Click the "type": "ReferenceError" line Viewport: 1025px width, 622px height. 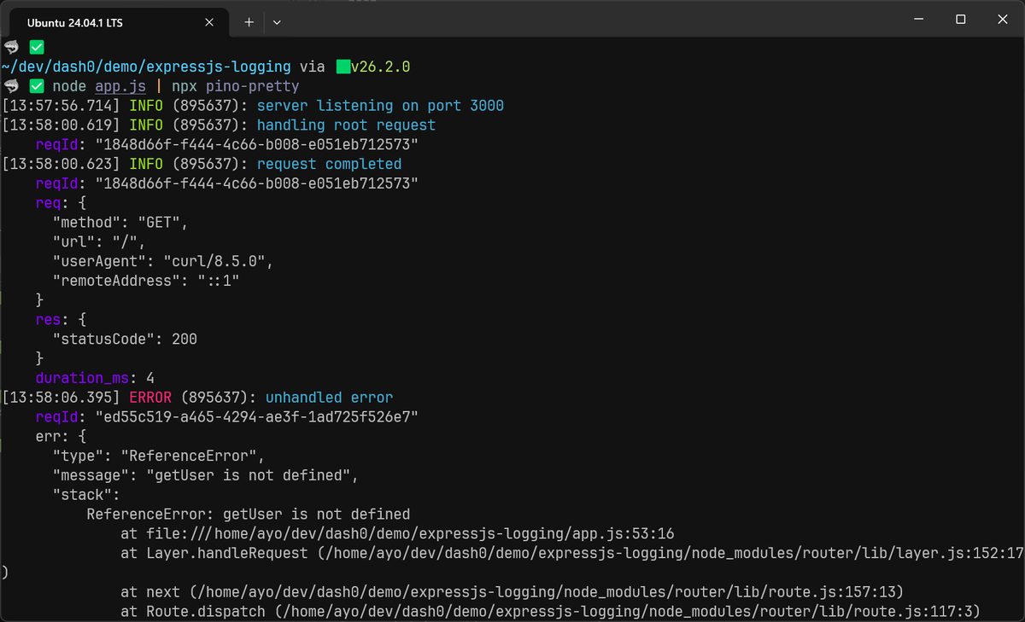[x=158, y=456]
